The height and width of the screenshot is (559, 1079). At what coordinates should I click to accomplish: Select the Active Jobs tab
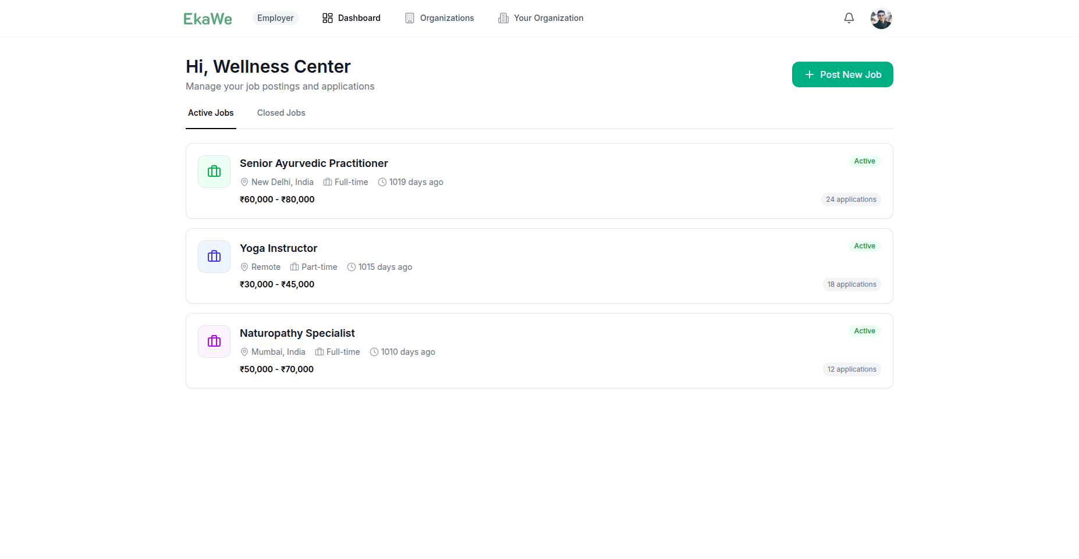pyautogui.click(x=211, y=113)
